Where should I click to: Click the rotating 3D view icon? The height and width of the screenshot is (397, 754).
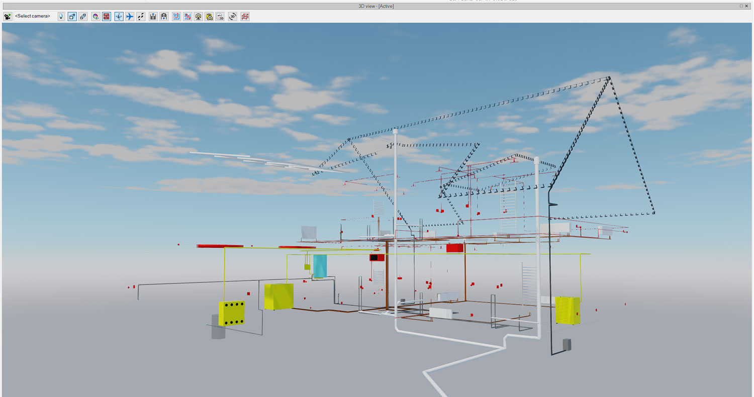pos(233,17)
